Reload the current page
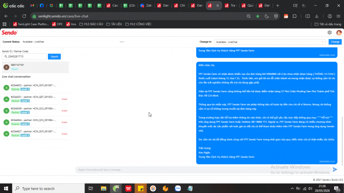The image size is (344, 193). pos(24,16)
